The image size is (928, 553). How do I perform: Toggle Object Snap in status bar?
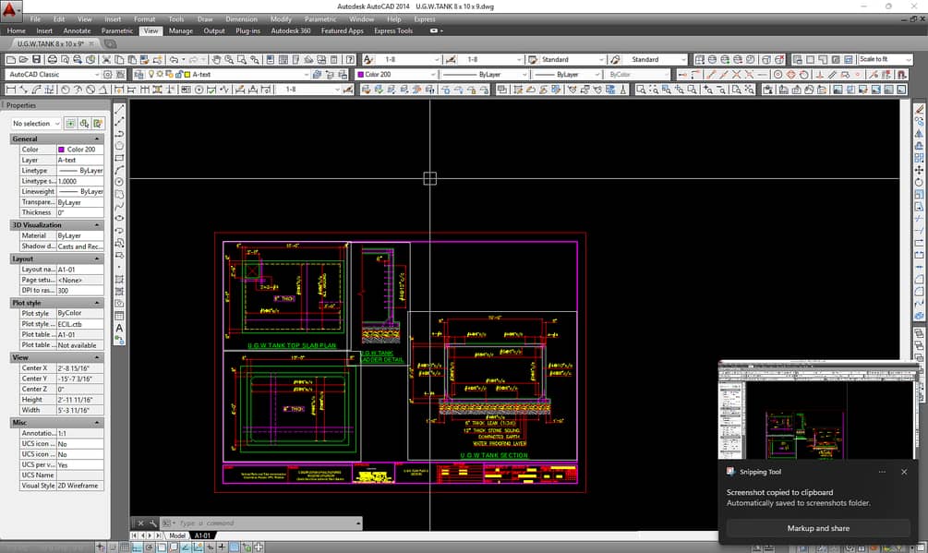click(162, 547)
